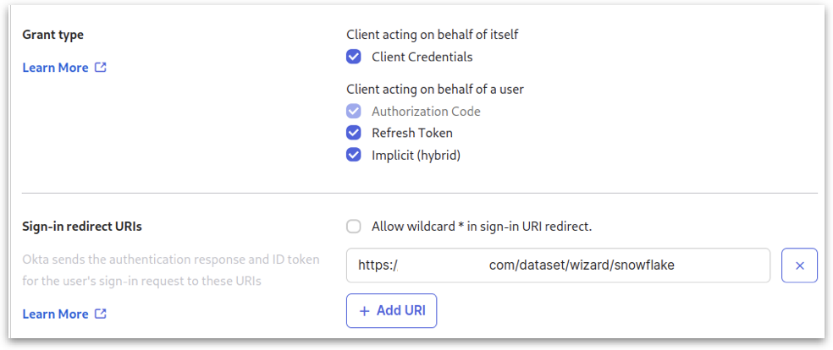Open Learn More under Grant type
Viewport: 833px width, 350px height.
(55, 68)
